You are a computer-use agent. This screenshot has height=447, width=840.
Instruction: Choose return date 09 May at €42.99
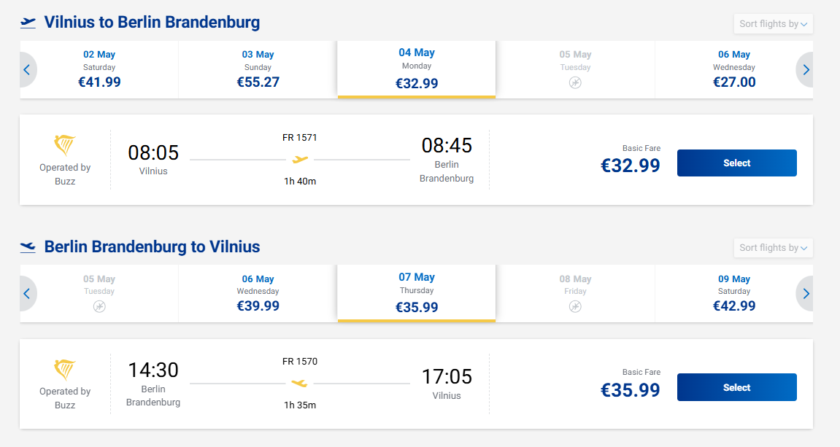pos(733,294)
